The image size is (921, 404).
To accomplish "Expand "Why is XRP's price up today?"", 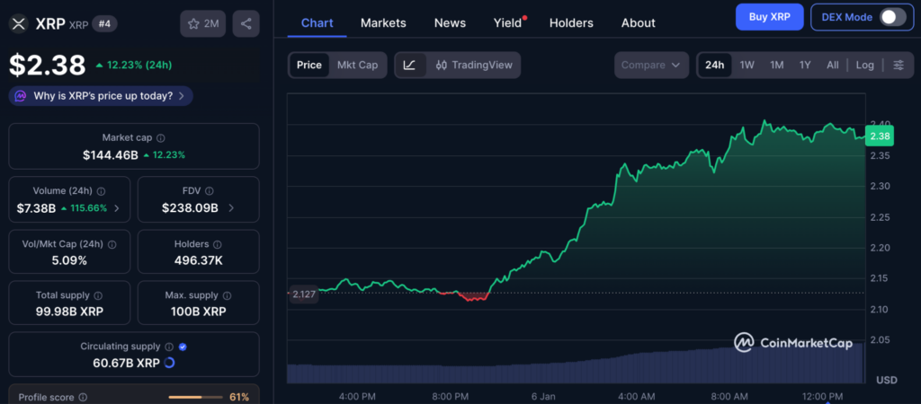I will coord(101,95).
